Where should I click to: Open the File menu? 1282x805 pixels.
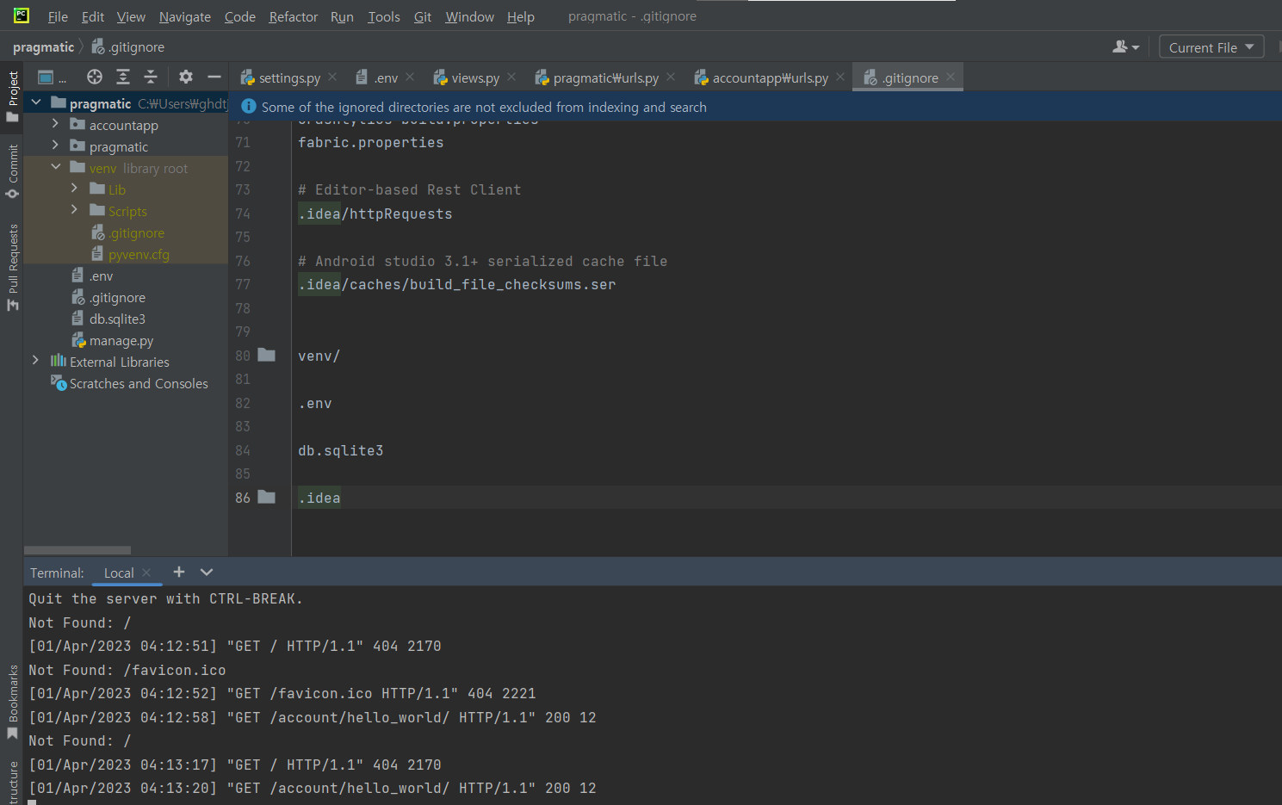58,16
